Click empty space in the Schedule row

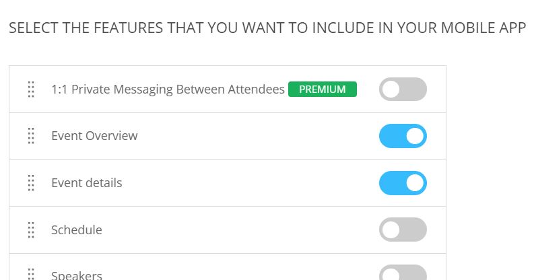(242, 230)
